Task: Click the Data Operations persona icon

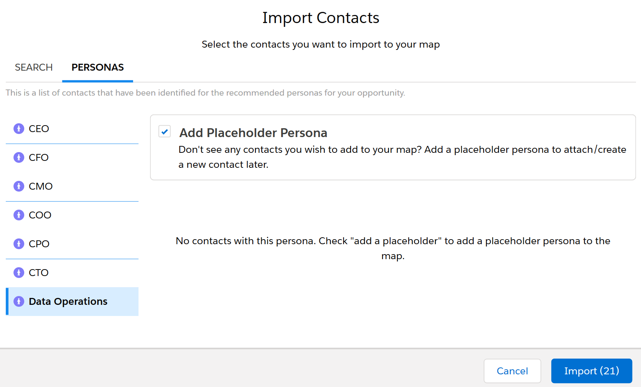Action: [x=19, y=301]
